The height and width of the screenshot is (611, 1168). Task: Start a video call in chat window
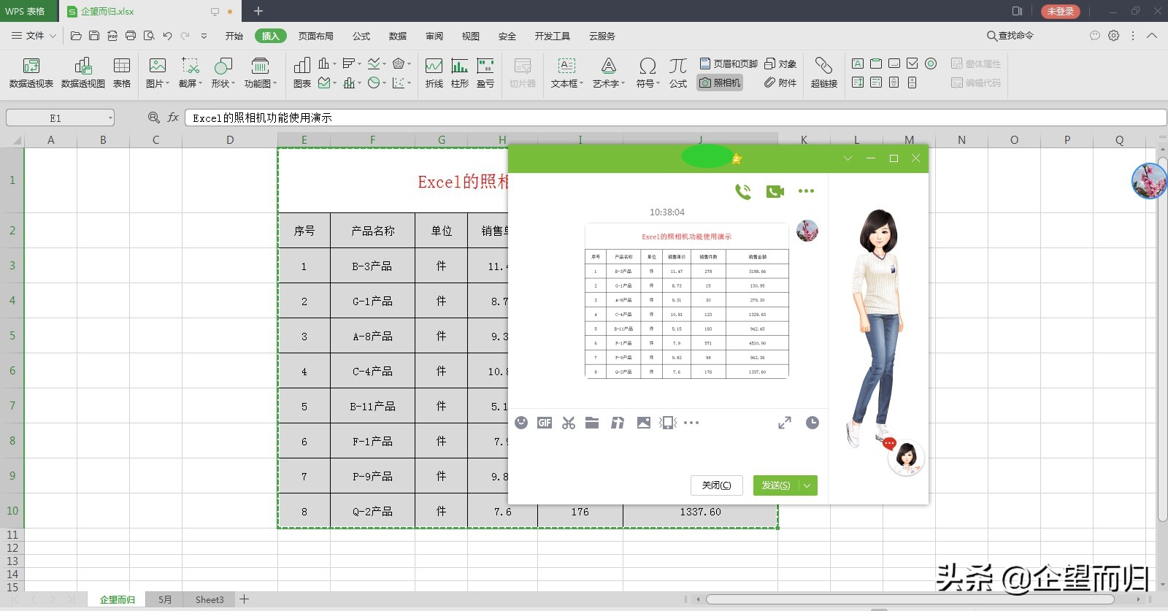(775, 191)
